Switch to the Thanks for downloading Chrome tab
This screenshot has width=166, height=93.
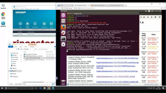pyautogui.click(x=99, y=5)
